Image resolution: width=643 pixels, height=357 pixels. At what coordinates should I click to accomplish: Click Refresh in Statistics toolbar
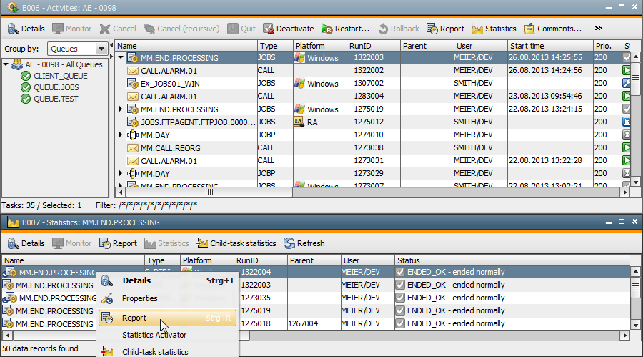pos(304,243)
